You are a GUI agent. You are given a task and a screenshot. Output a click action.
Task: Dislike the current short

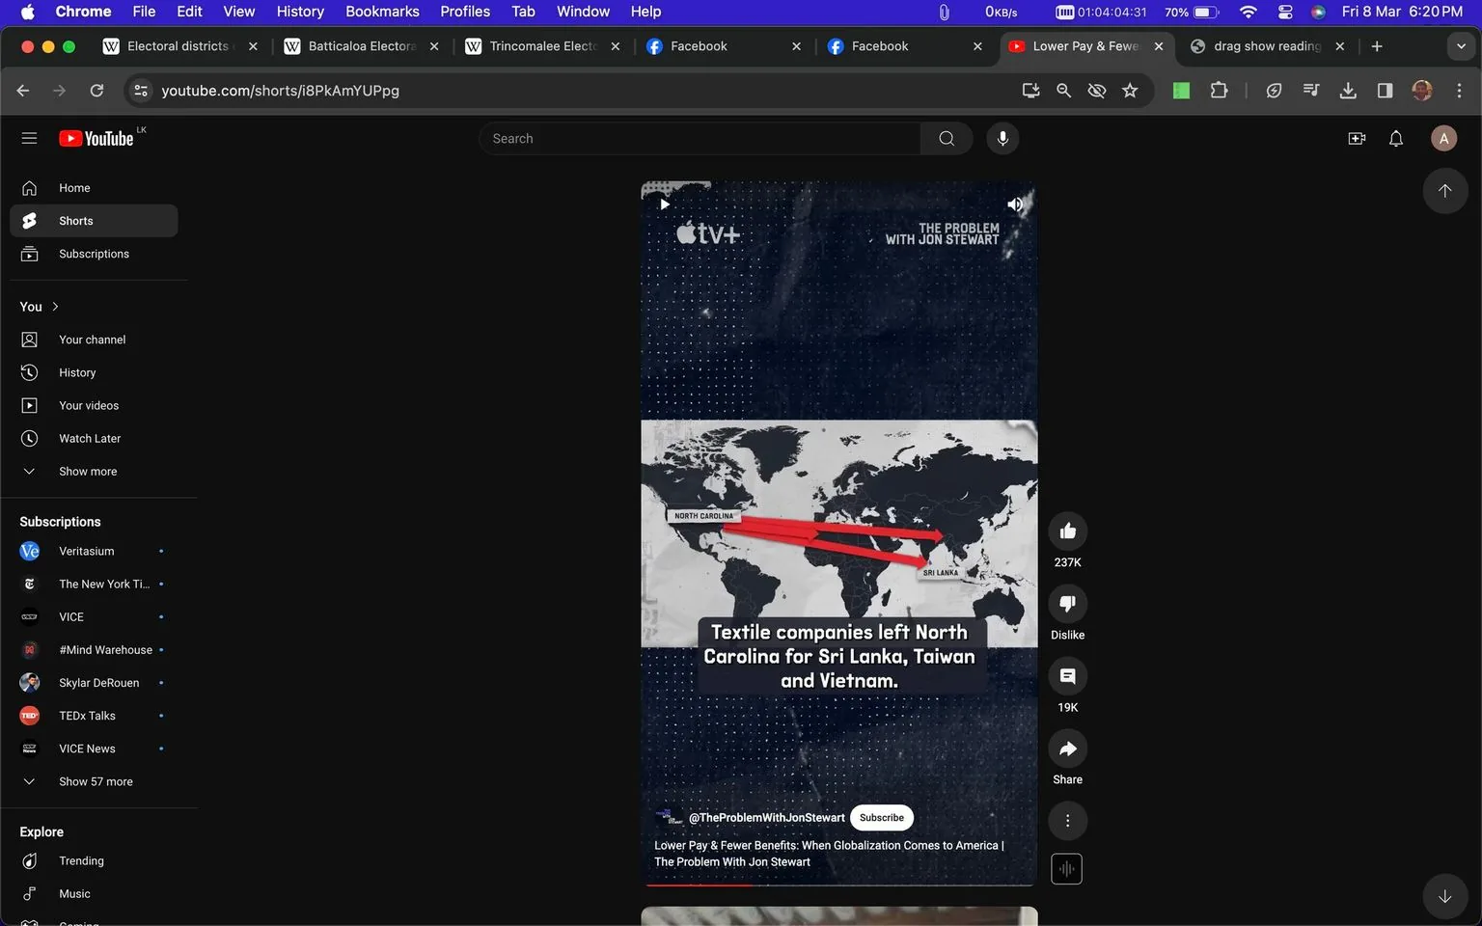pos(1067,603)
